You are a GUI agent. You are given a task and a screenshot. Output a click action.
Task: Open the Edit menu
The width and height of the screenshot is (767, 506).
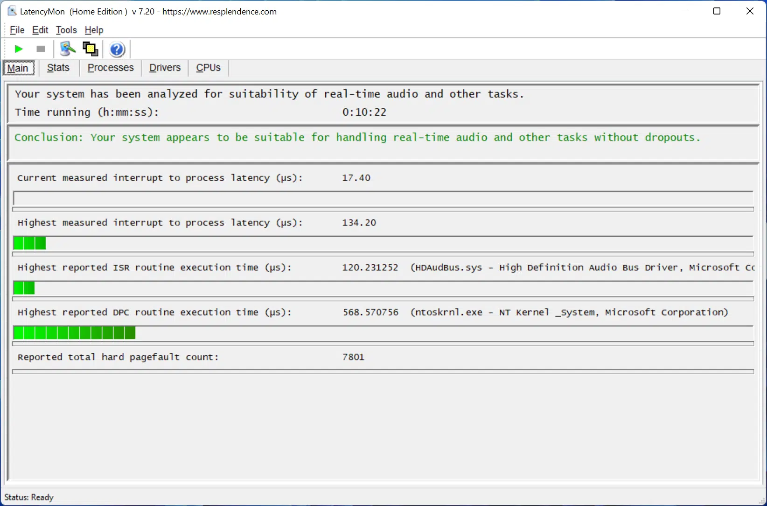point(40,30)
